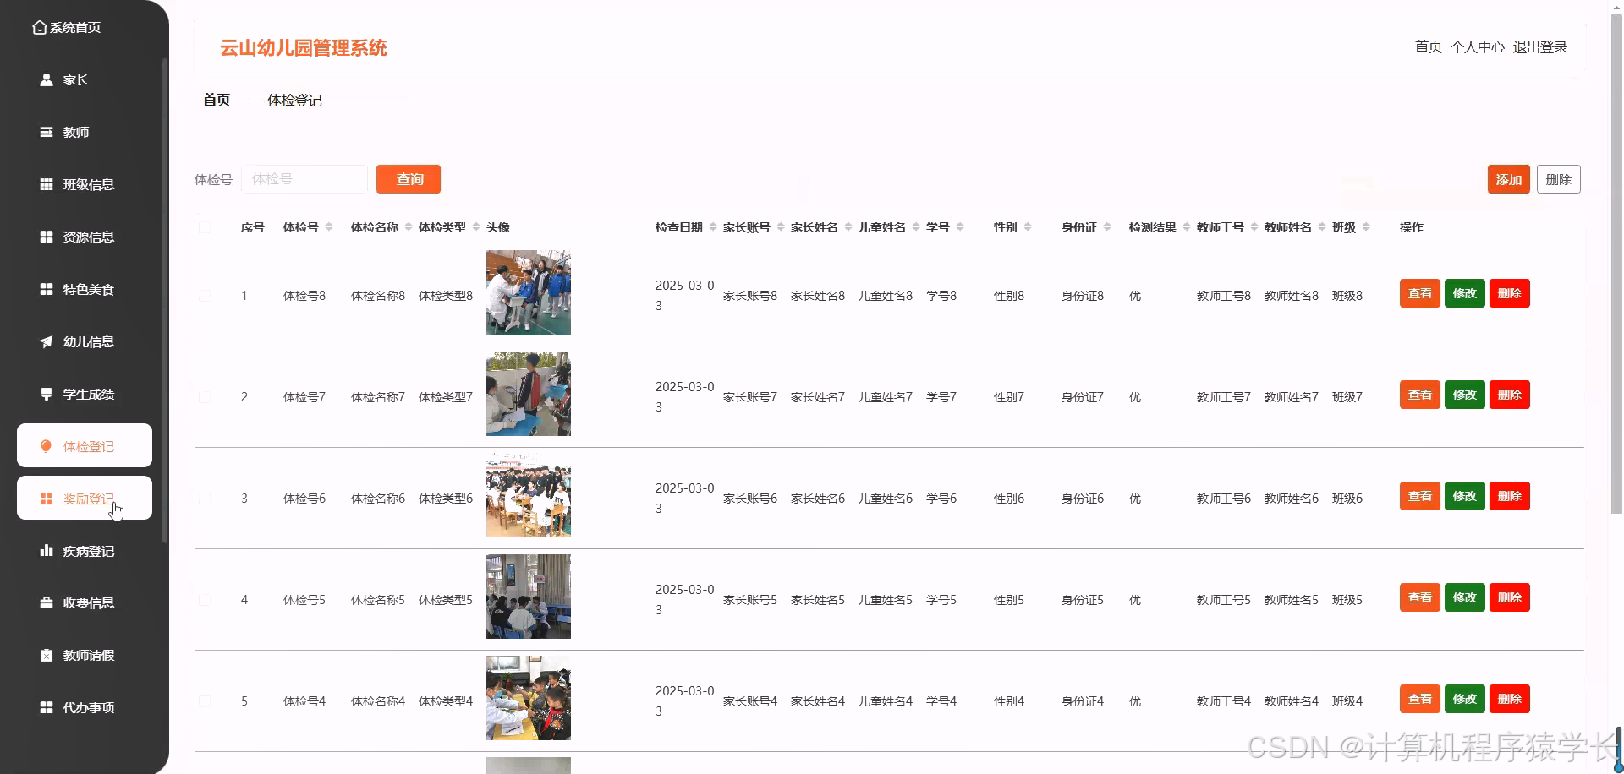Click 修改 for row 体检号7
The width and height of the screenshot is (1624, 774).
coord(1465,395)
